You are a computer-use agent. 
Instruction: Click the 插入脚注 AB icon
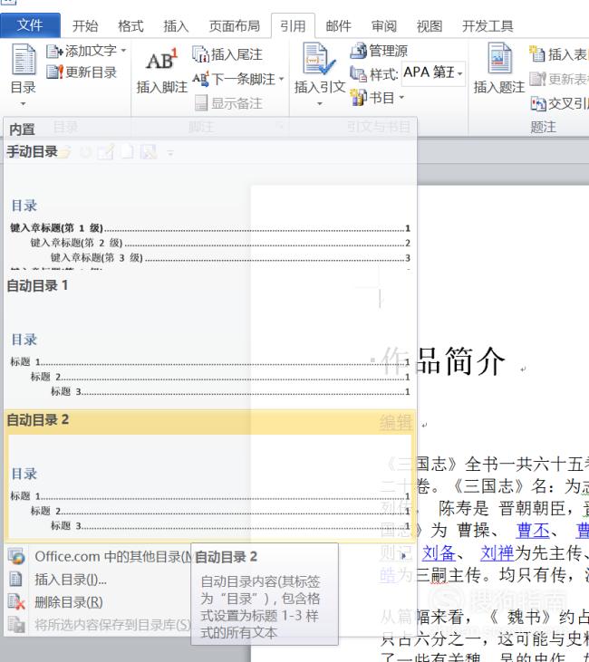162,60
